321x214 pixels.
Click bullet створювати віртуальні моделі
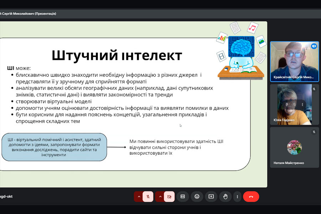pyautogui.click(x=53, y=101)
